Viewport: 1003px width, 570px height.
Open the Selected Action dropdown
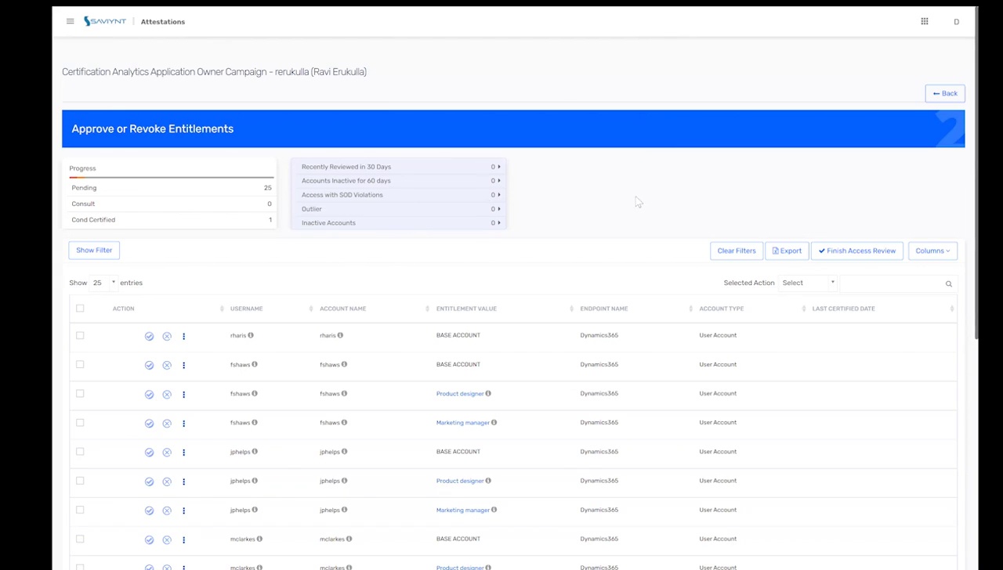point(808,283)
